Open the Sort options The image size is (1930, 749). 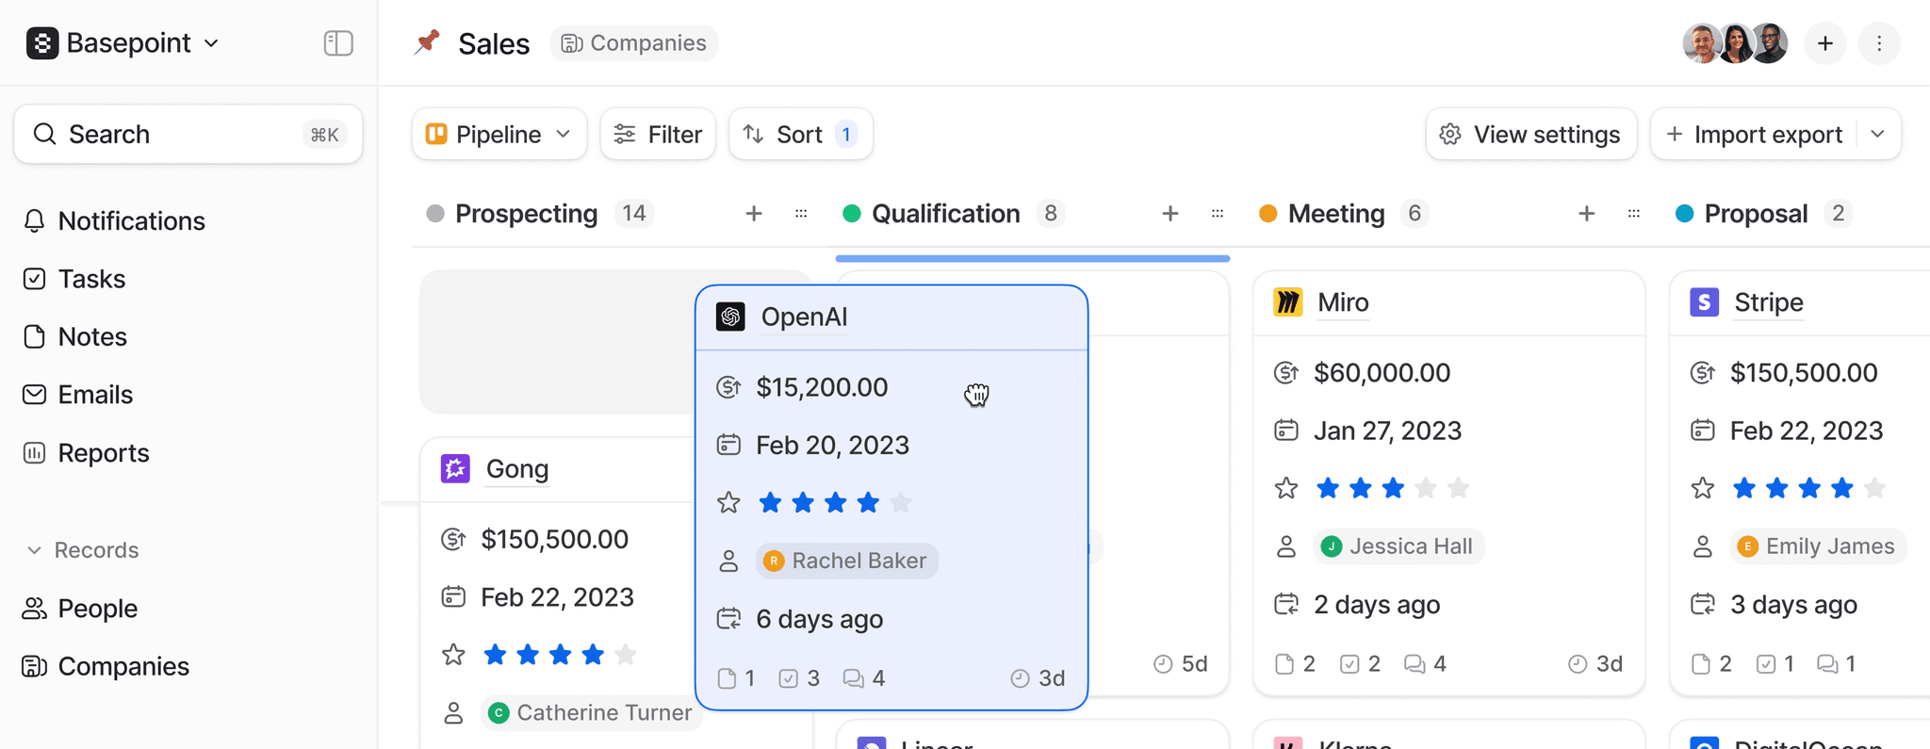(x=800, y=134)
